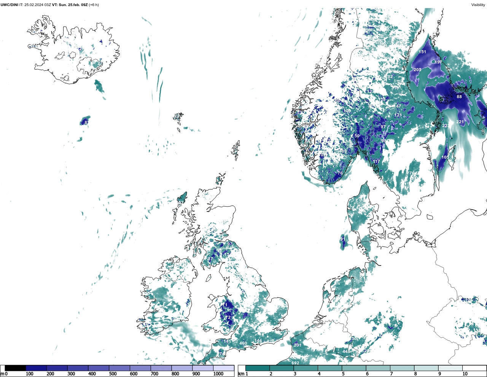Image resolution: width=487 pixels, height=377 pixels.
Task: Click the '105' visibility value on map
Action: [445, 157]
